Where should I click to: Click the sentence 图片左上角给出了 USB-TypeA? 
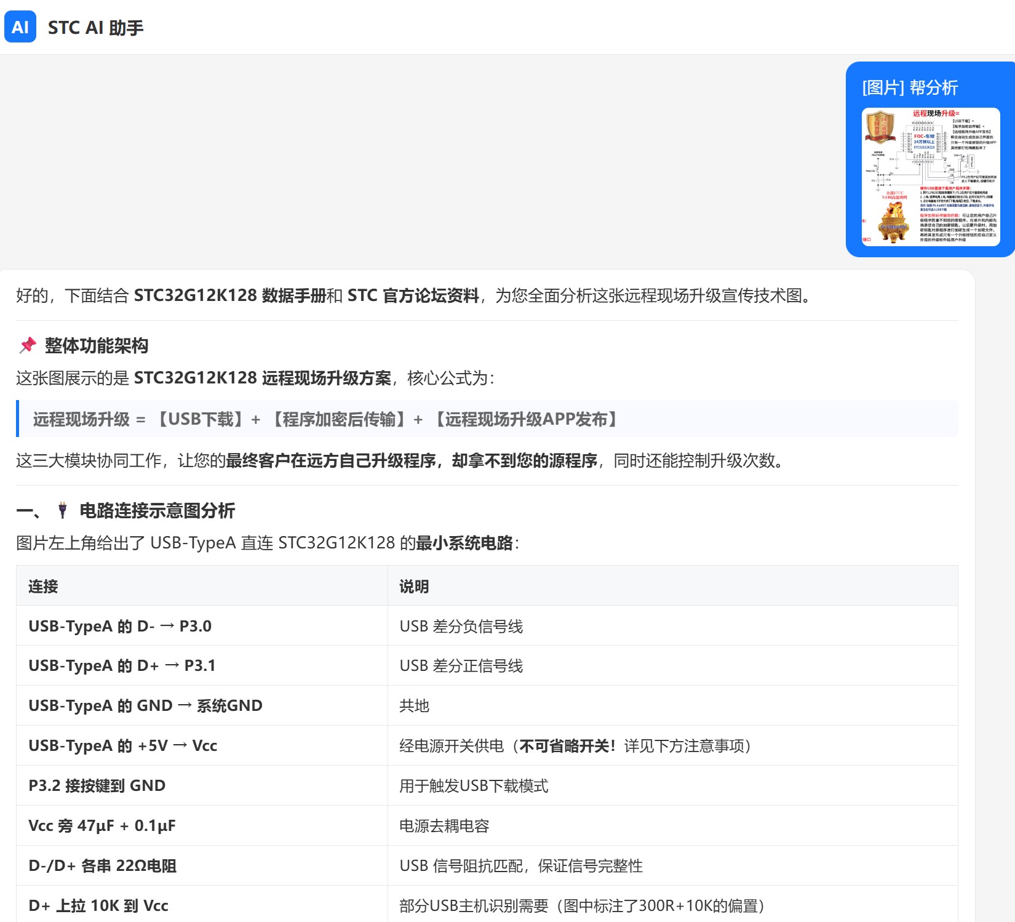[x=268, y=543]
